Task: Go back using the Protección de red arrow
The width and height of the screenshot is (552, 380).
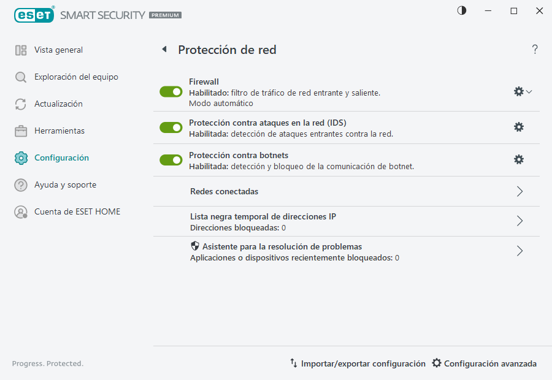Action: [x=164, y=49]
